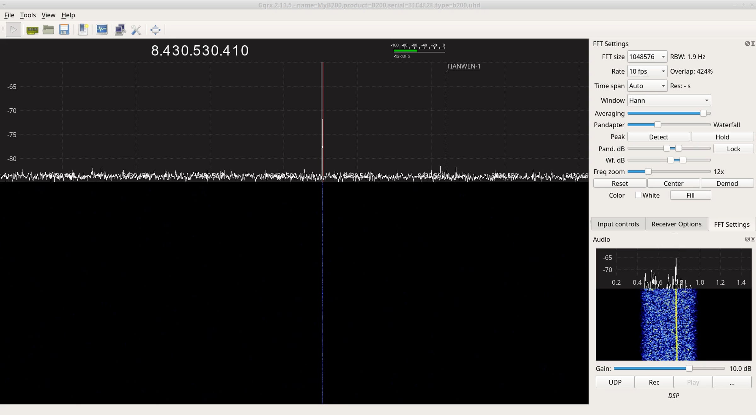Screen dimensions: 756x415
Task: Toggle the White color checkbox
Action: (x=638, y=195)
